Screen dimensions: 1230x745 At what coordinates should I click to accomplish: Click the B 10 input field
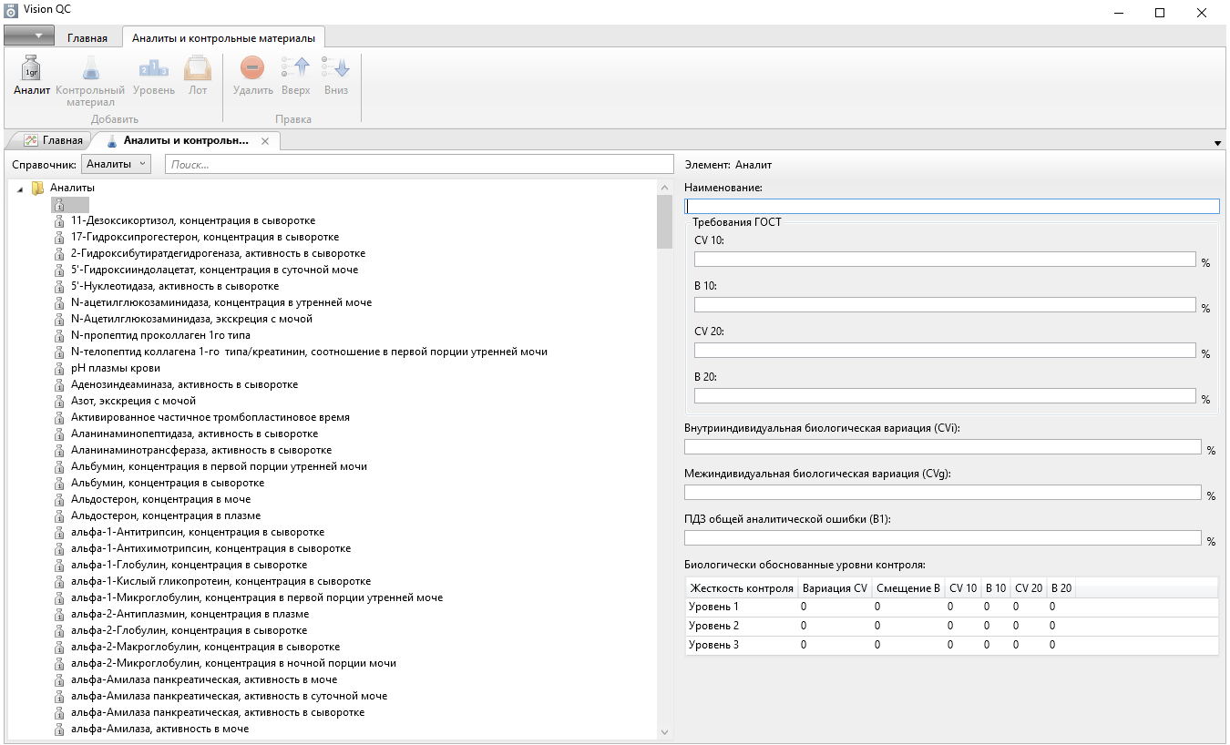[x=945, y=305]
